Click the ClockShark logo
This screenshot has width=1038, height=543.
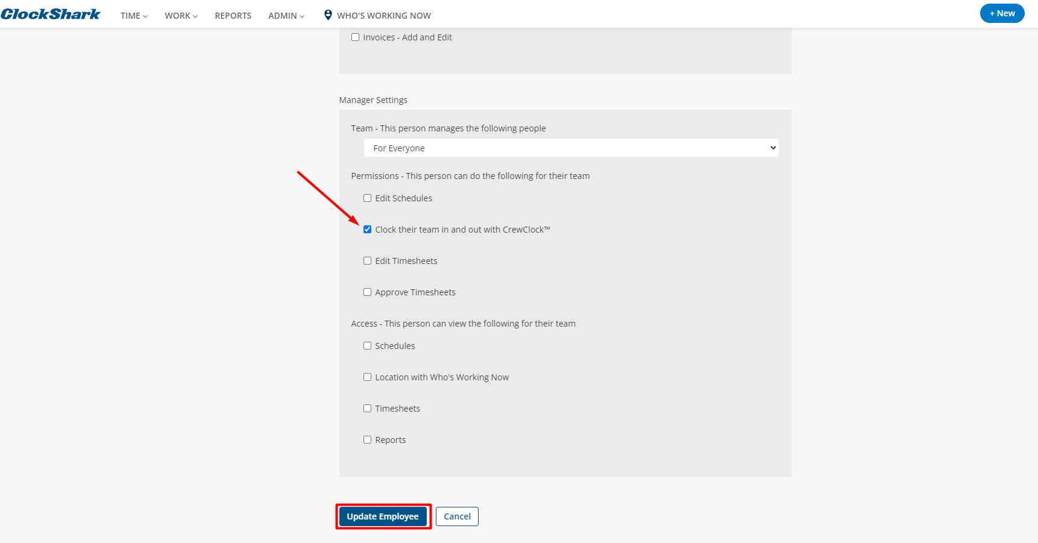[51, 14]
